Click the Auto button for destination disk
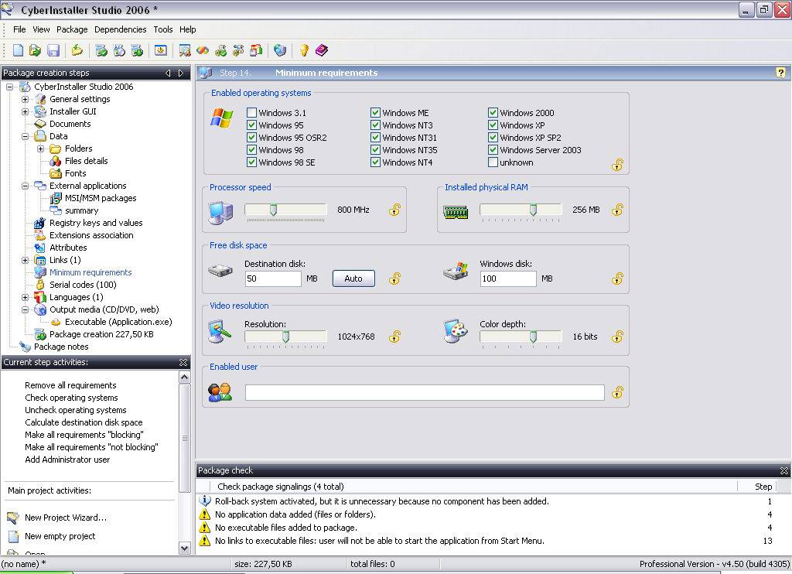This screenshot has width=792, height=574. point(353,278)
